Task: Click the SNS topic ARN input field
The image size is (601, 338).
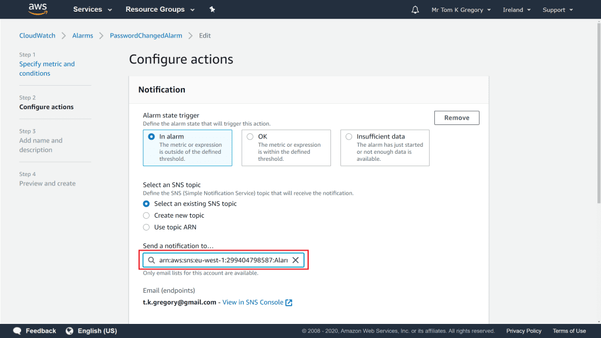Action: 223,260
